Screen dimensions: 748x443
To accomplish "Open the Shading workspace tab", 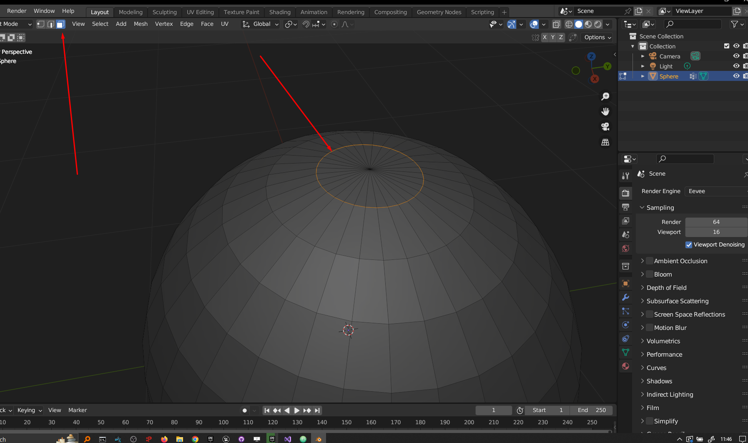I will (x=280, y=12).
